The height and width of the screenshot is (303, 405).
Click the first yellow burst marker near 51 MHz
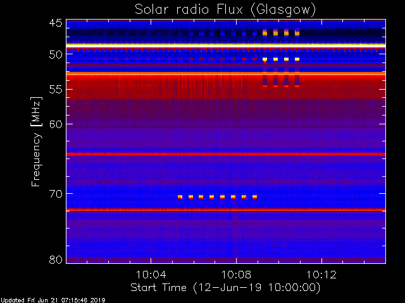265,59
